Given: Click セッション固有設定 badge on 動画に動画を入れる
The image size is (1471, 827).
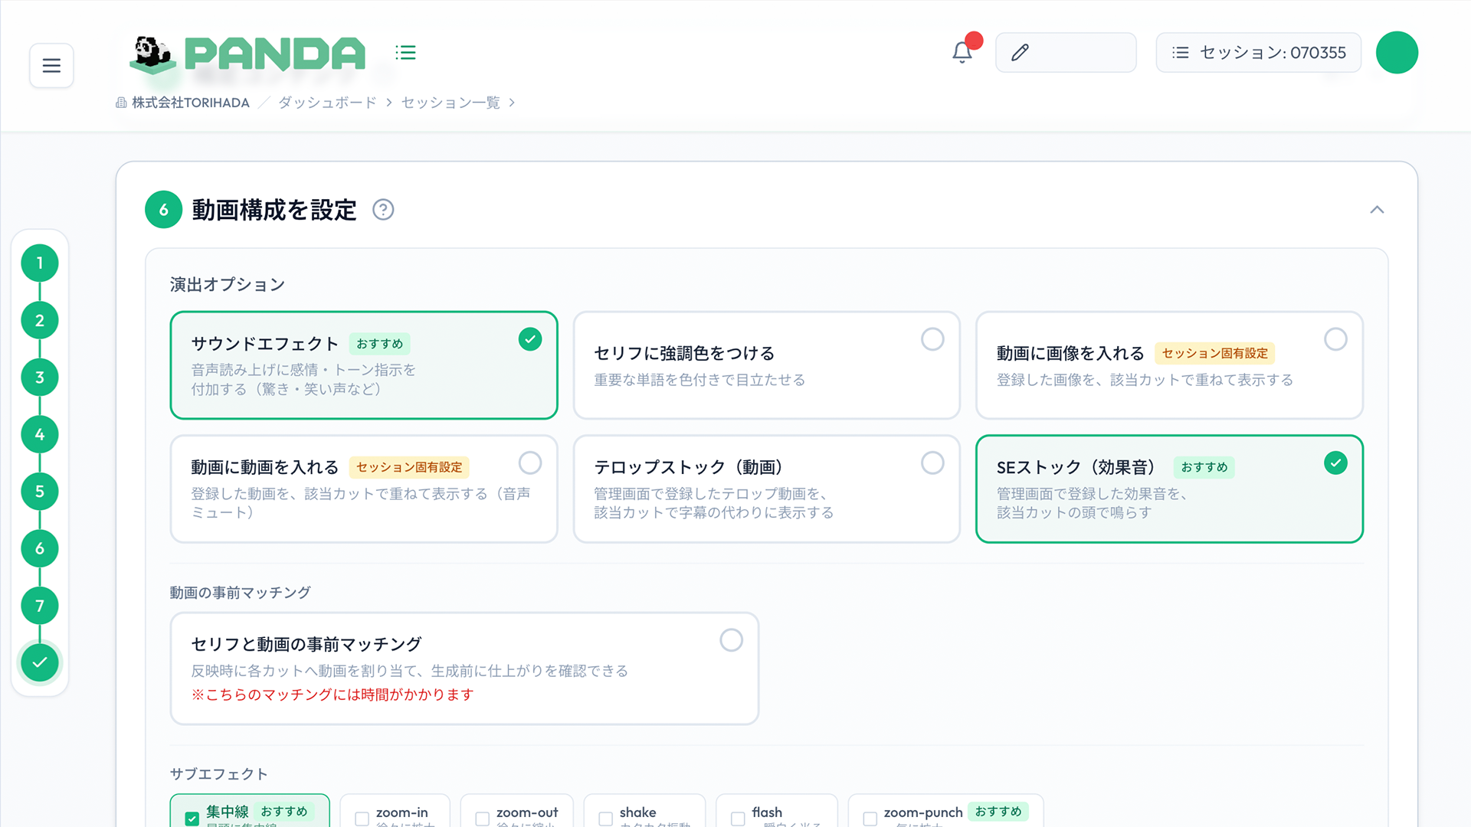Looking at the screenshot, I should pyautogui.click(x=409, y=467).
